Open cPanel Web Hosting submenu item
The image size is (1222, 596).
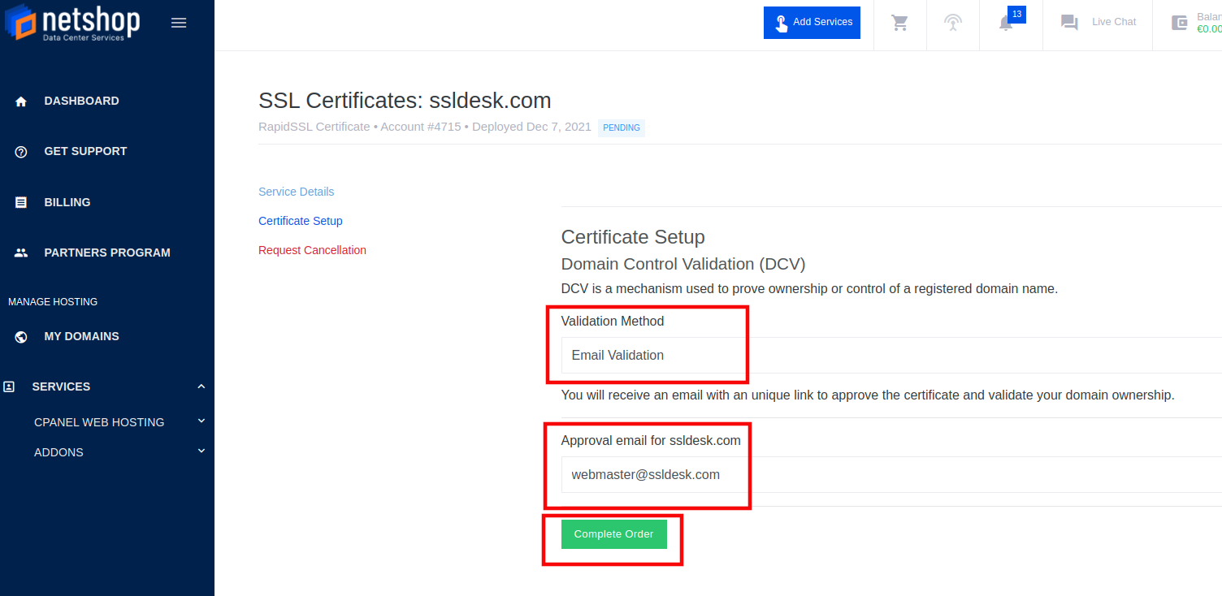tap(99, 422)
